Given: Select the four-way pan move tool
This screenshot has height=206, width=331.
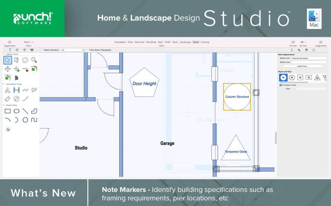Looking at the screenshot, I should 7,69.
